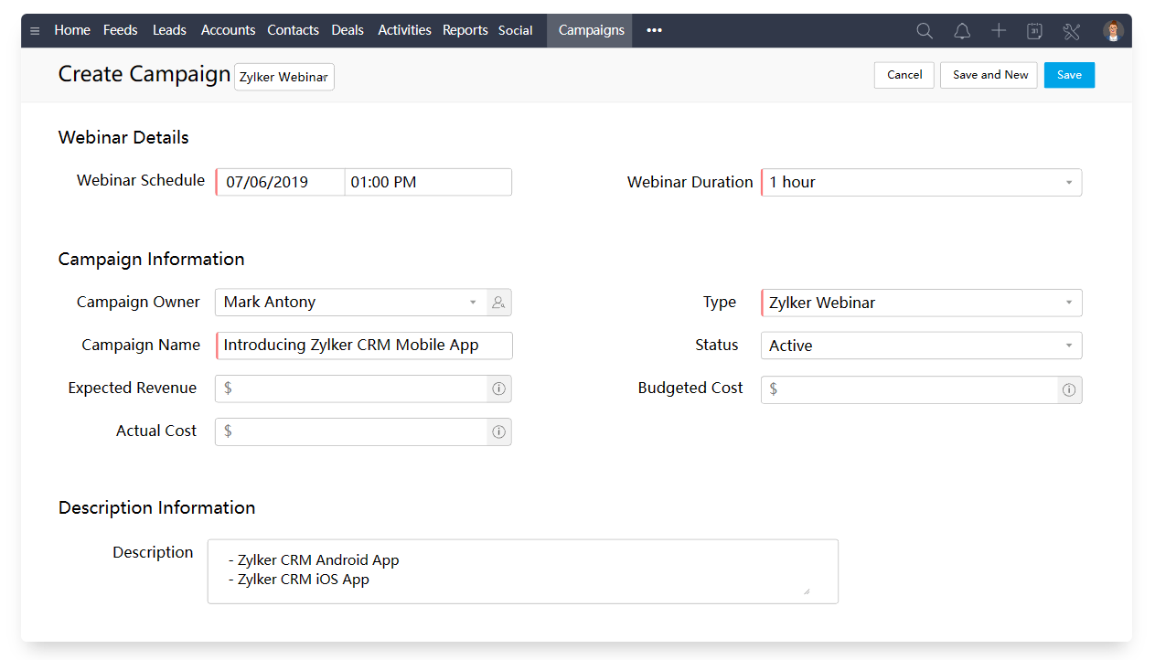This screenshot has width=1155, height=660.
Task: Click the Cancel button
Action: [904, 75]
